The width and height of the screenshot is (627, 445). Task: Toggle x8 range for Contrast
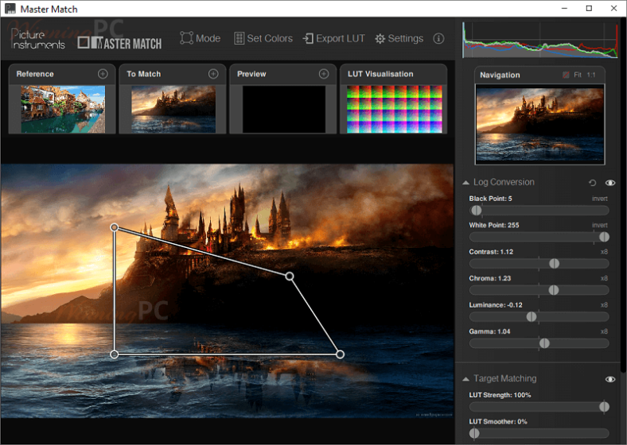604,252
